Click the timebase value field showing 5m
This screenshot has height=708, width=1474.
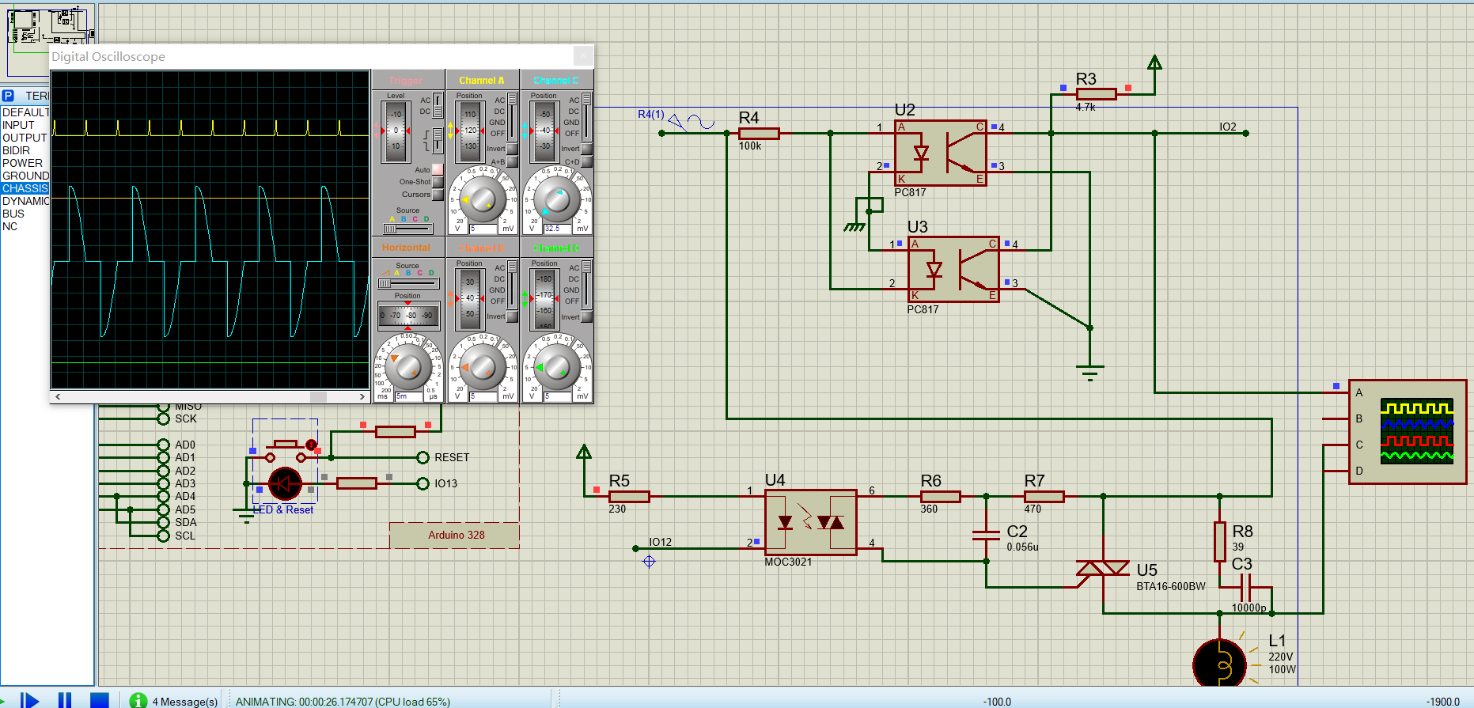(410, 396)
